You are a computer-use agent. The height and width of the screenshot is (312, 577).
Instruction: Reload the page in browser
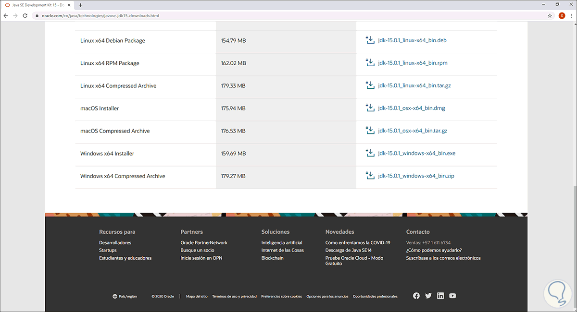tap(25, 15)
